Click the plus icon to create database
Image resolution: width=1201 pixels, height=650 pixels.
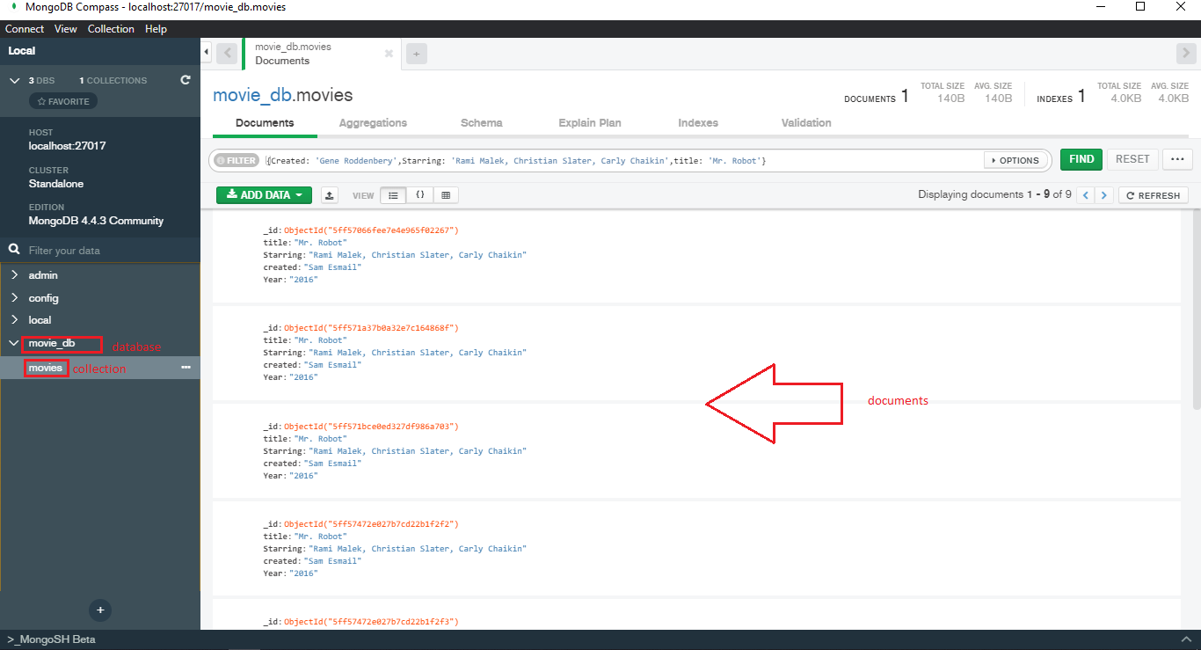[x=100, y=610]
